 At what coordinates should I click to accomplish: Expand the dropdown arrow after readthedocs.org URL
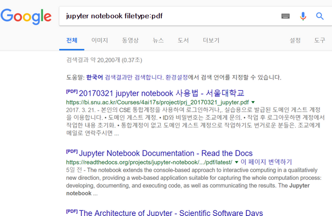tap(237, 162)
